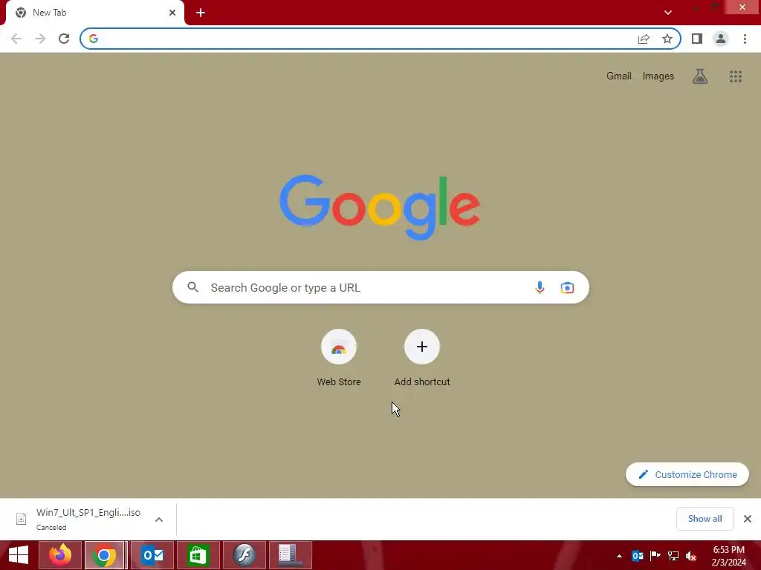
Task: Click the Action Center flag tray icon
Action: pos(655,556)
